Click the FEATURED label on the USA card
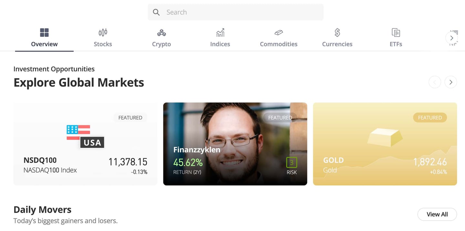 pos(130,118)
